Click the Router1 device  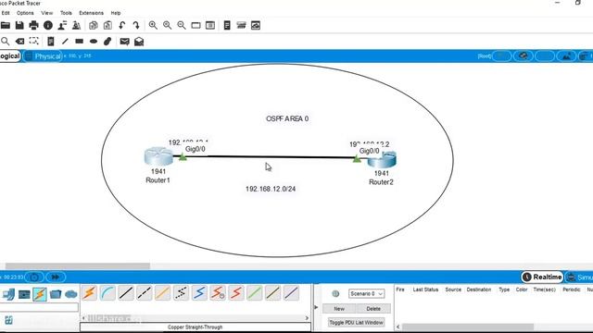[x=158, y=156]
